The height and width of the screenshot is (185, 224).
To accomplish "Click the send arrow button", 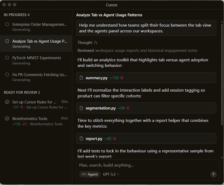I will point(213,174).
